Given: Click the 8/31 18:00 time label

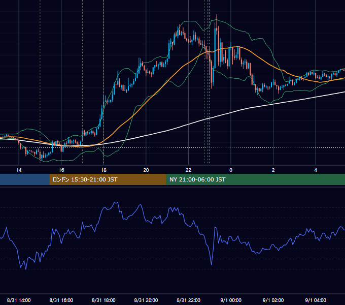Looking at the screenshot, I should coord(103,300).
